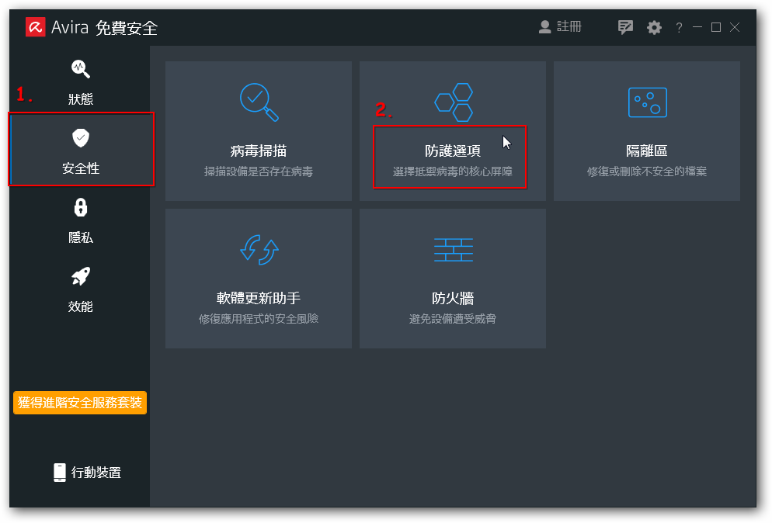Open the settings gear icon
The width and height of the screenshot is (772, 523).
(655, 28)
